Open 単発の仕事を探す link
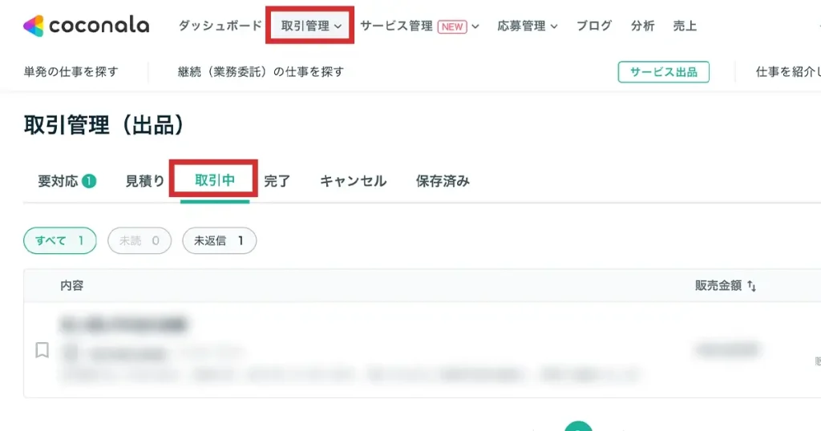Screen dimensions: 821x431 71,71
